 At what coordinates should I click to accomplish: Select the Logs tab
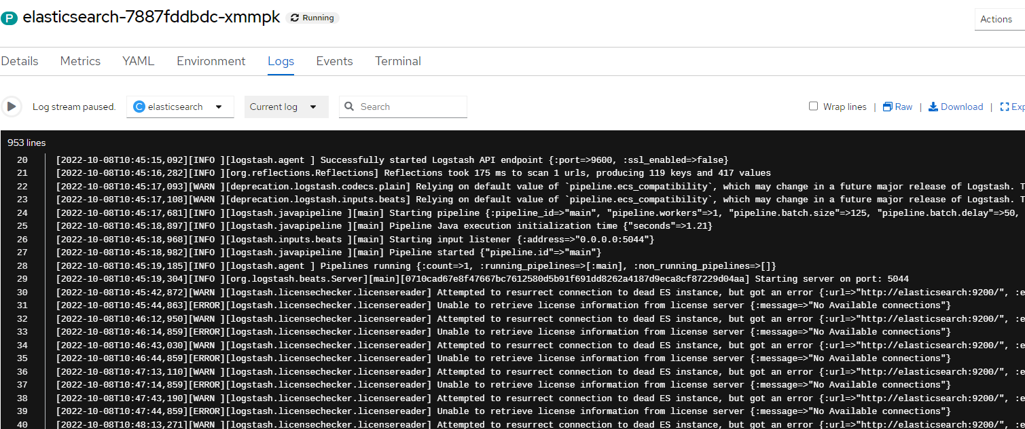(x=281, y=61)
